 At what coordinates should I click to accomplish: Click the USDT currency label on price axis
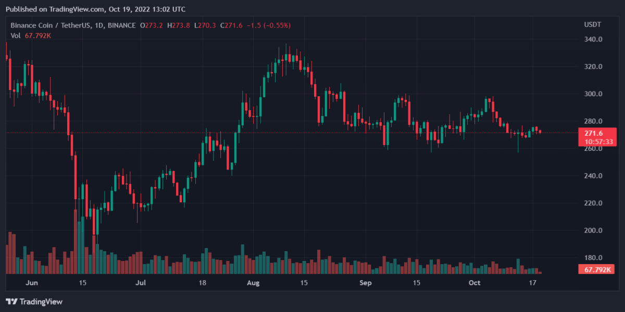pyautogui.click(x=593, y=25)
